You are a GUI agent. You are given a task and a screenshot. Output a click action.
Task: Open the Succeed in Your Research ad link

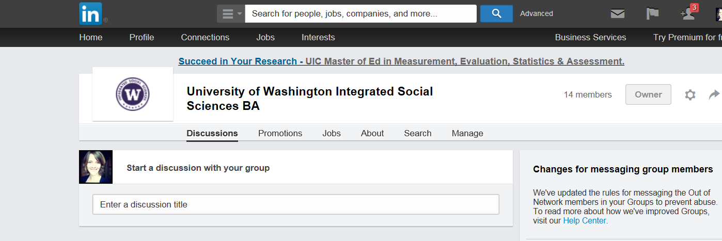click(401, 61)
